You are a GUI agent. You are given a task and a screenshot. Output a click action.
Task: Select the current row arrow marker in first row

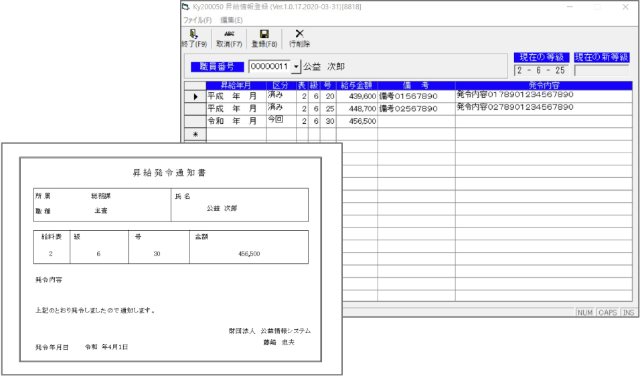click(x=195, y=96)
